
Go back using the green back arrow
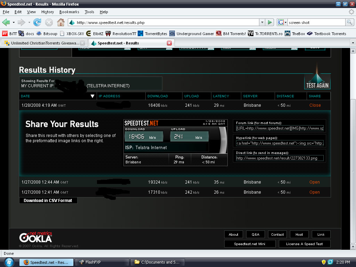[6, 22]
